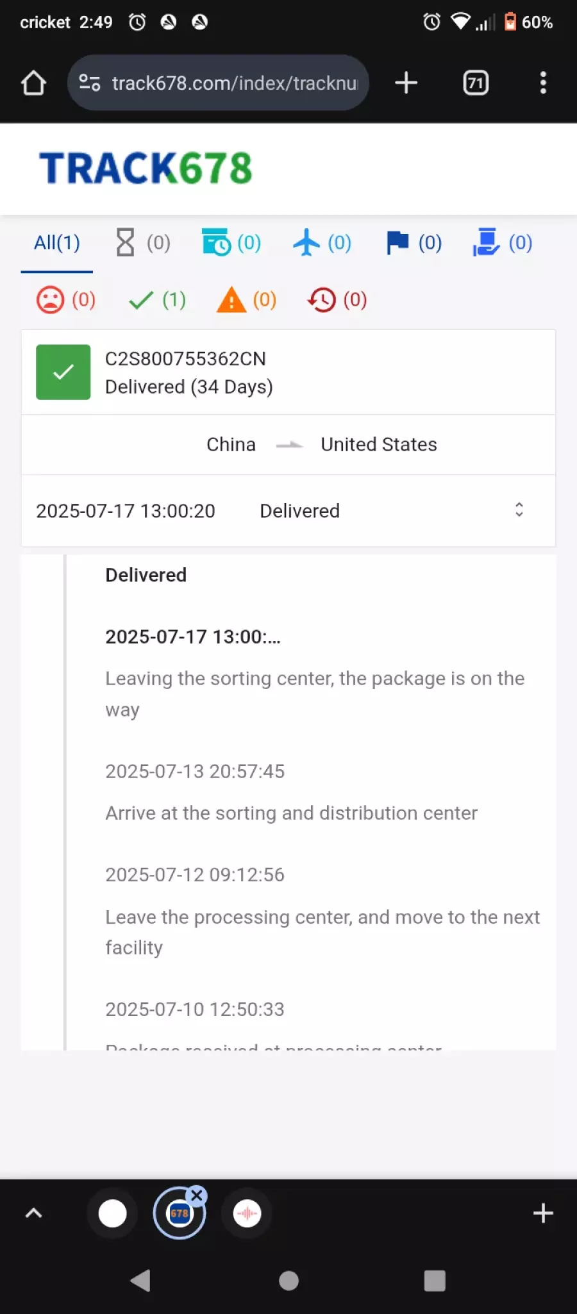Viewport: 577px width, 1314px height.
Task: Close the 678 floating bubble
Action: tap(197, 1195)
